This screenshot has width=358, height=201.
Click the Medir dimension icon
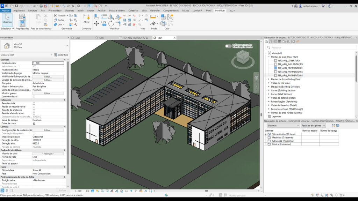pos(153,17)
